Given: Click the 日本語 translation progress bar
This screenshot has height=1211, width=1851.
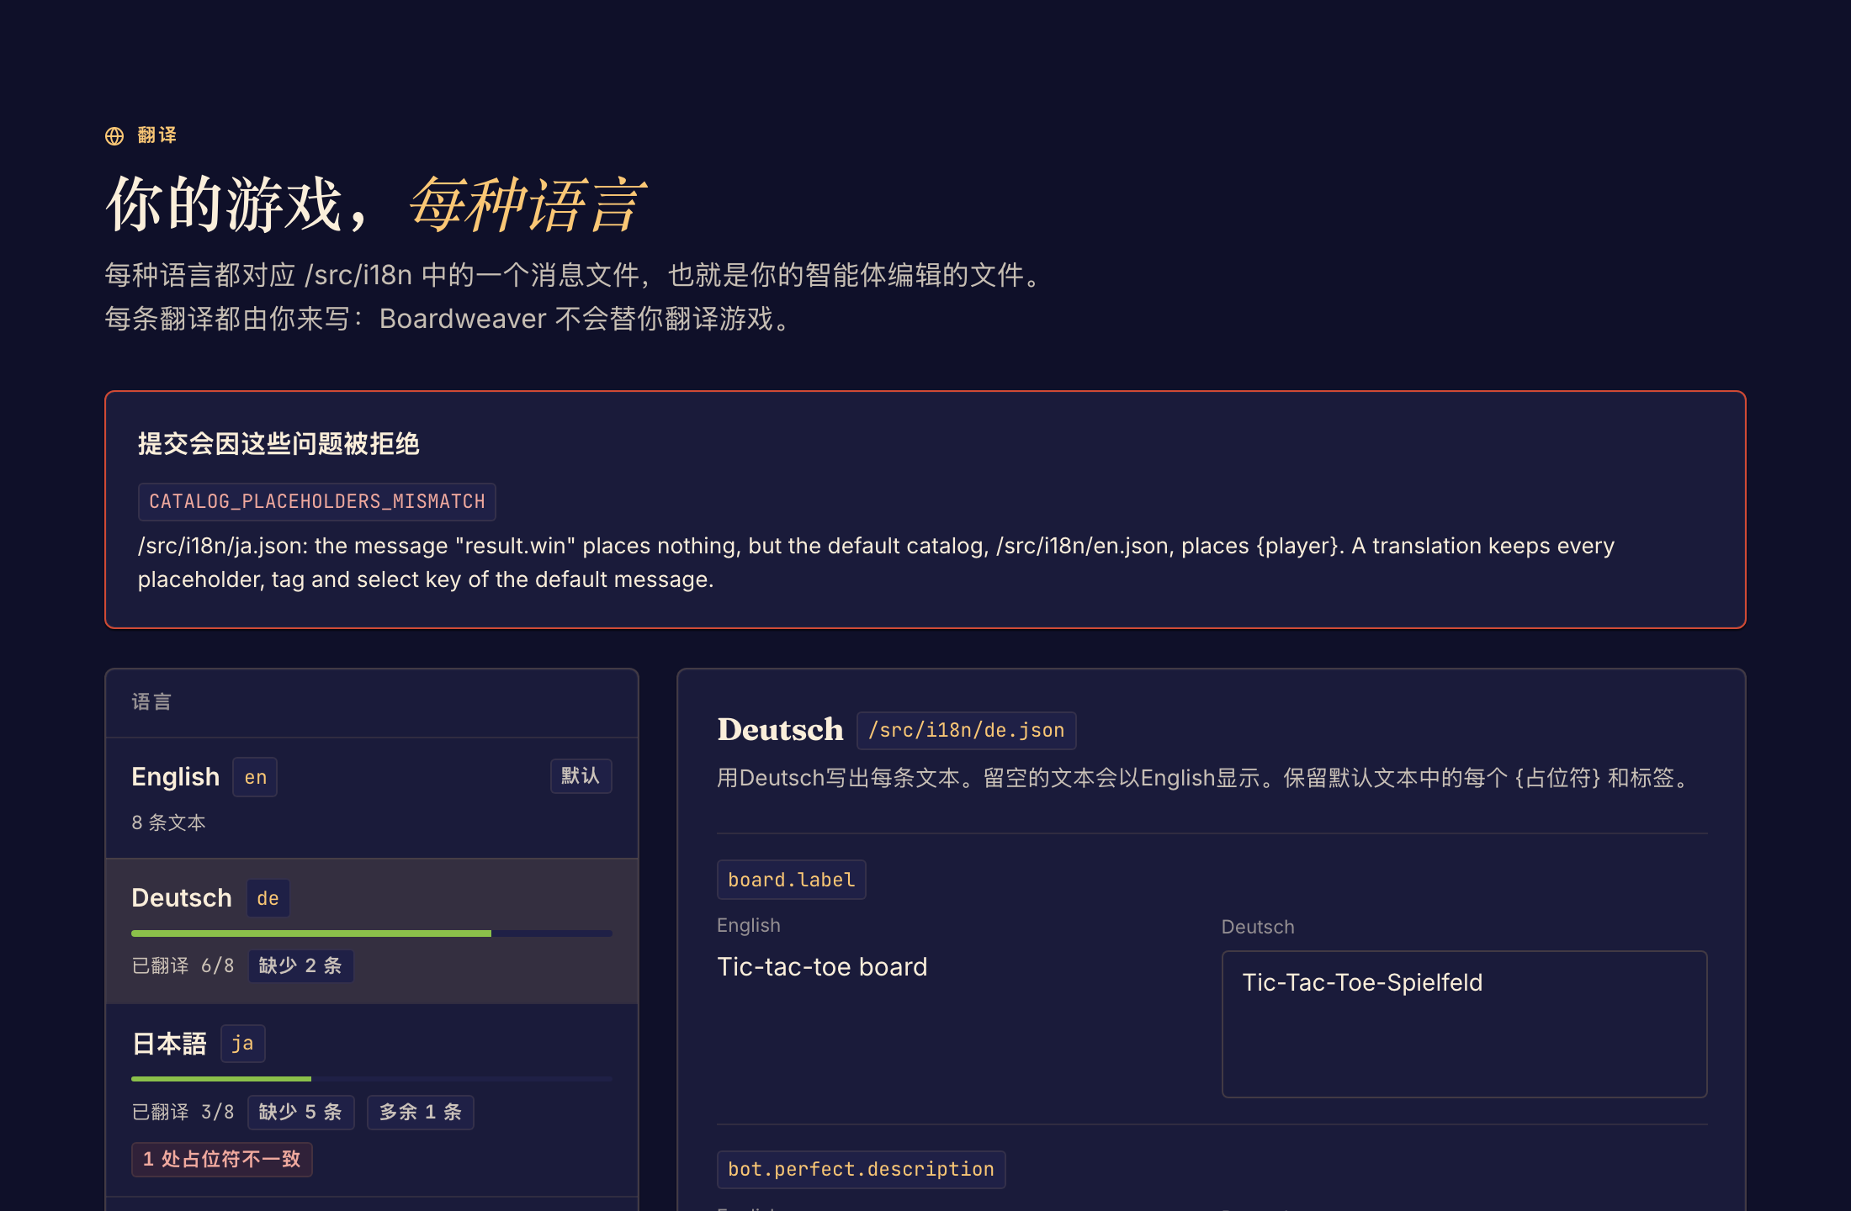Looking at the screenshot, I should point(372,1079).
